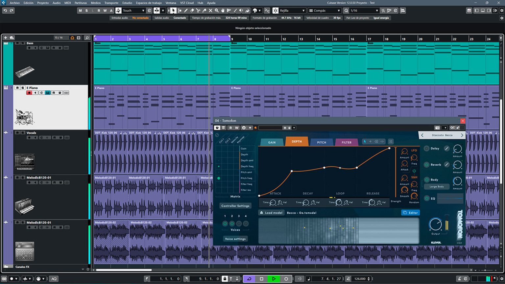The height and width of the screenshot is (284, 505).
Task: Undo last action with the undo arrow
Action: click(x=5, y=11)
